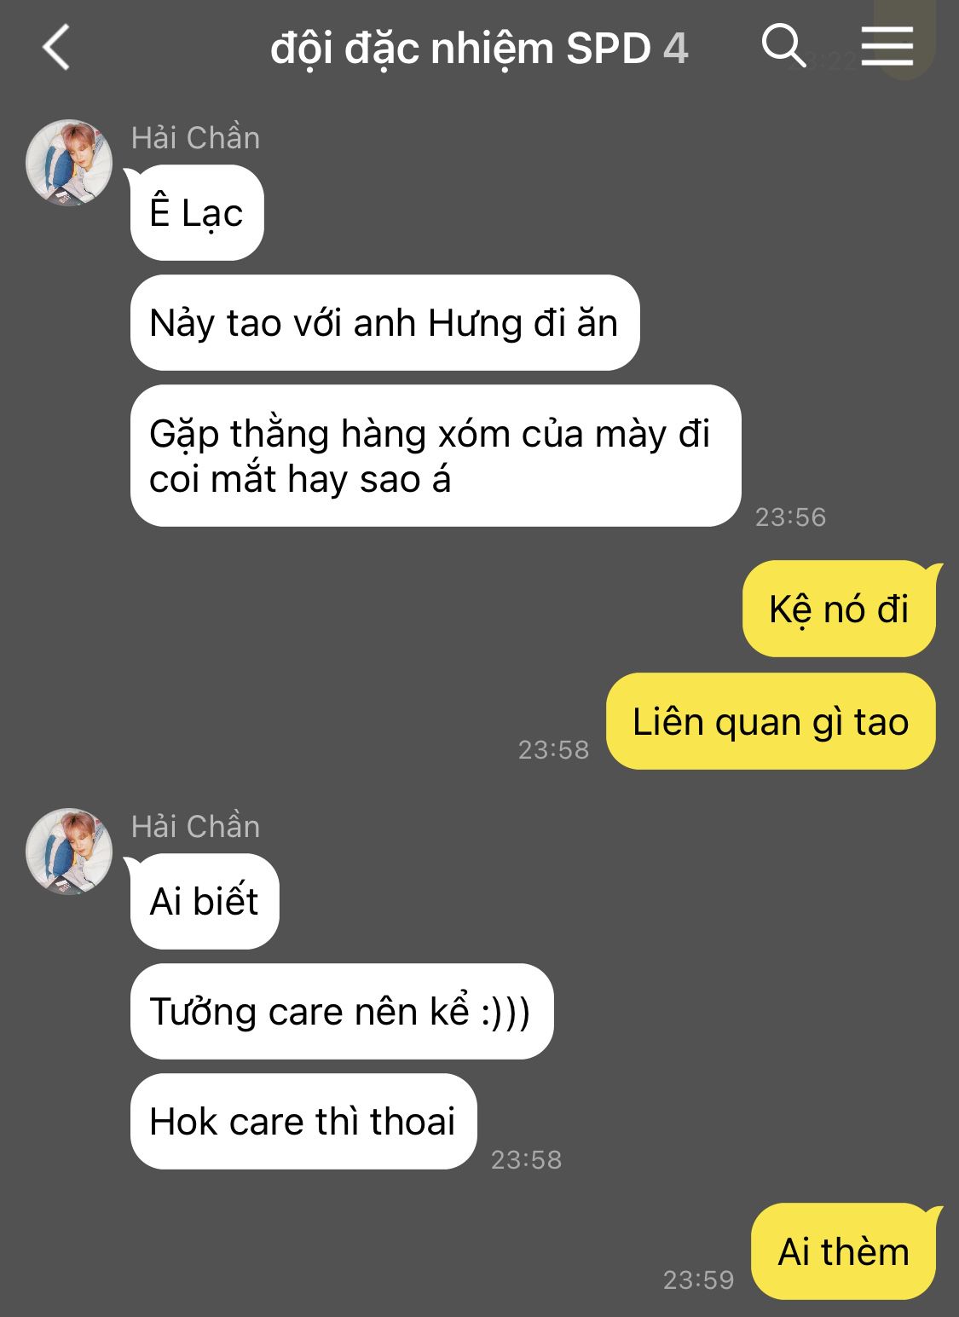Viewport: 959px width, 1317px height.
Task: Go back using the left chevron icon
Action: click(56, 47)
